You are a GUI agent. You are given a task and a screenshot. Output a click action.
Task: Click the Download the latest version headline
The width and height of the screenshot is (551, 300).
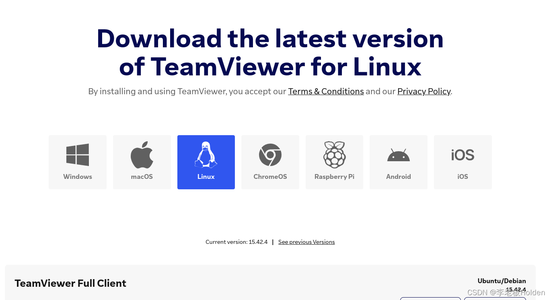(270, 52)
